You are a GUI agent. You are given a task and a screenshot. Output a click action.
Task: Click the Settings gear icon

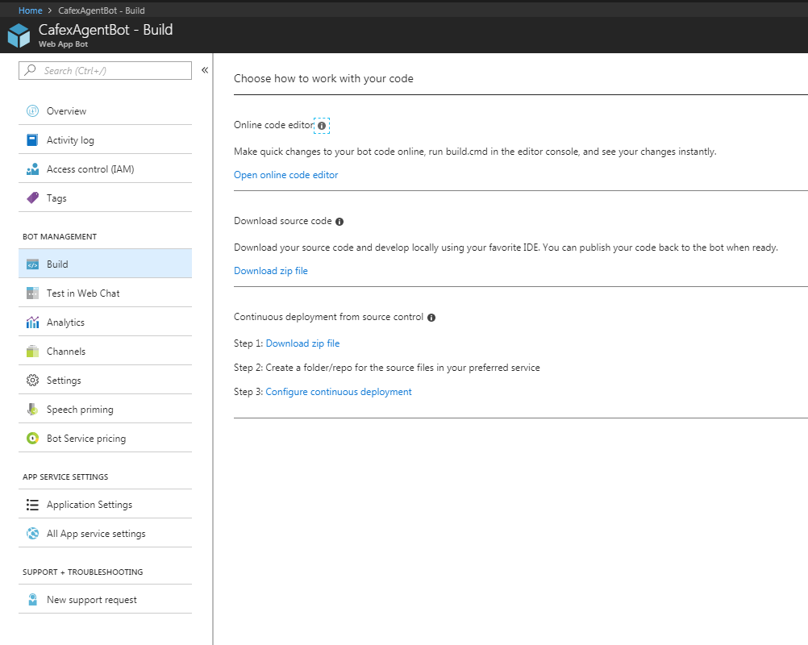click(x=32, y=381)
